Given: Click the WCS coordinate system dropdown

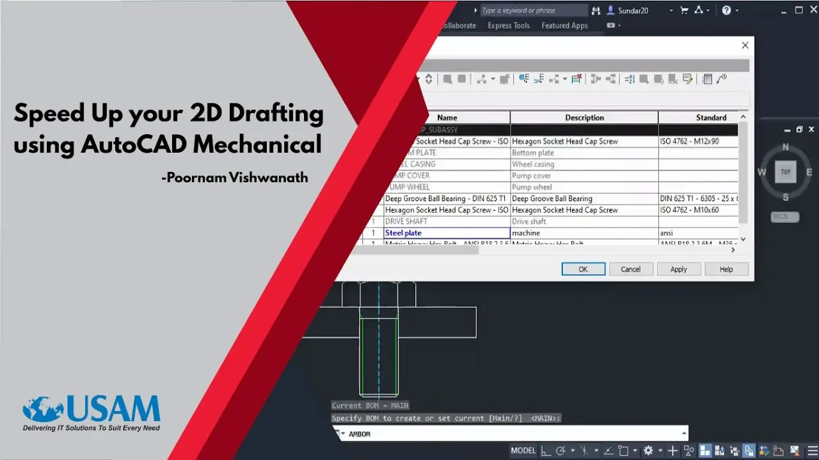Looking at the screenshot, I should coord(785,217).
